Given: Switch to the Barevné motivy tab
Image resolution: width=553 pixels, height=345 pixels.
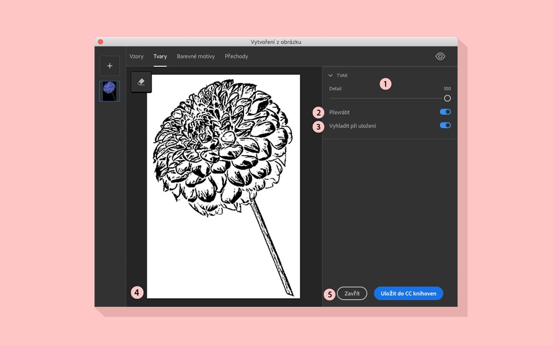Looking at the screenshot, I should click(196, 56).
